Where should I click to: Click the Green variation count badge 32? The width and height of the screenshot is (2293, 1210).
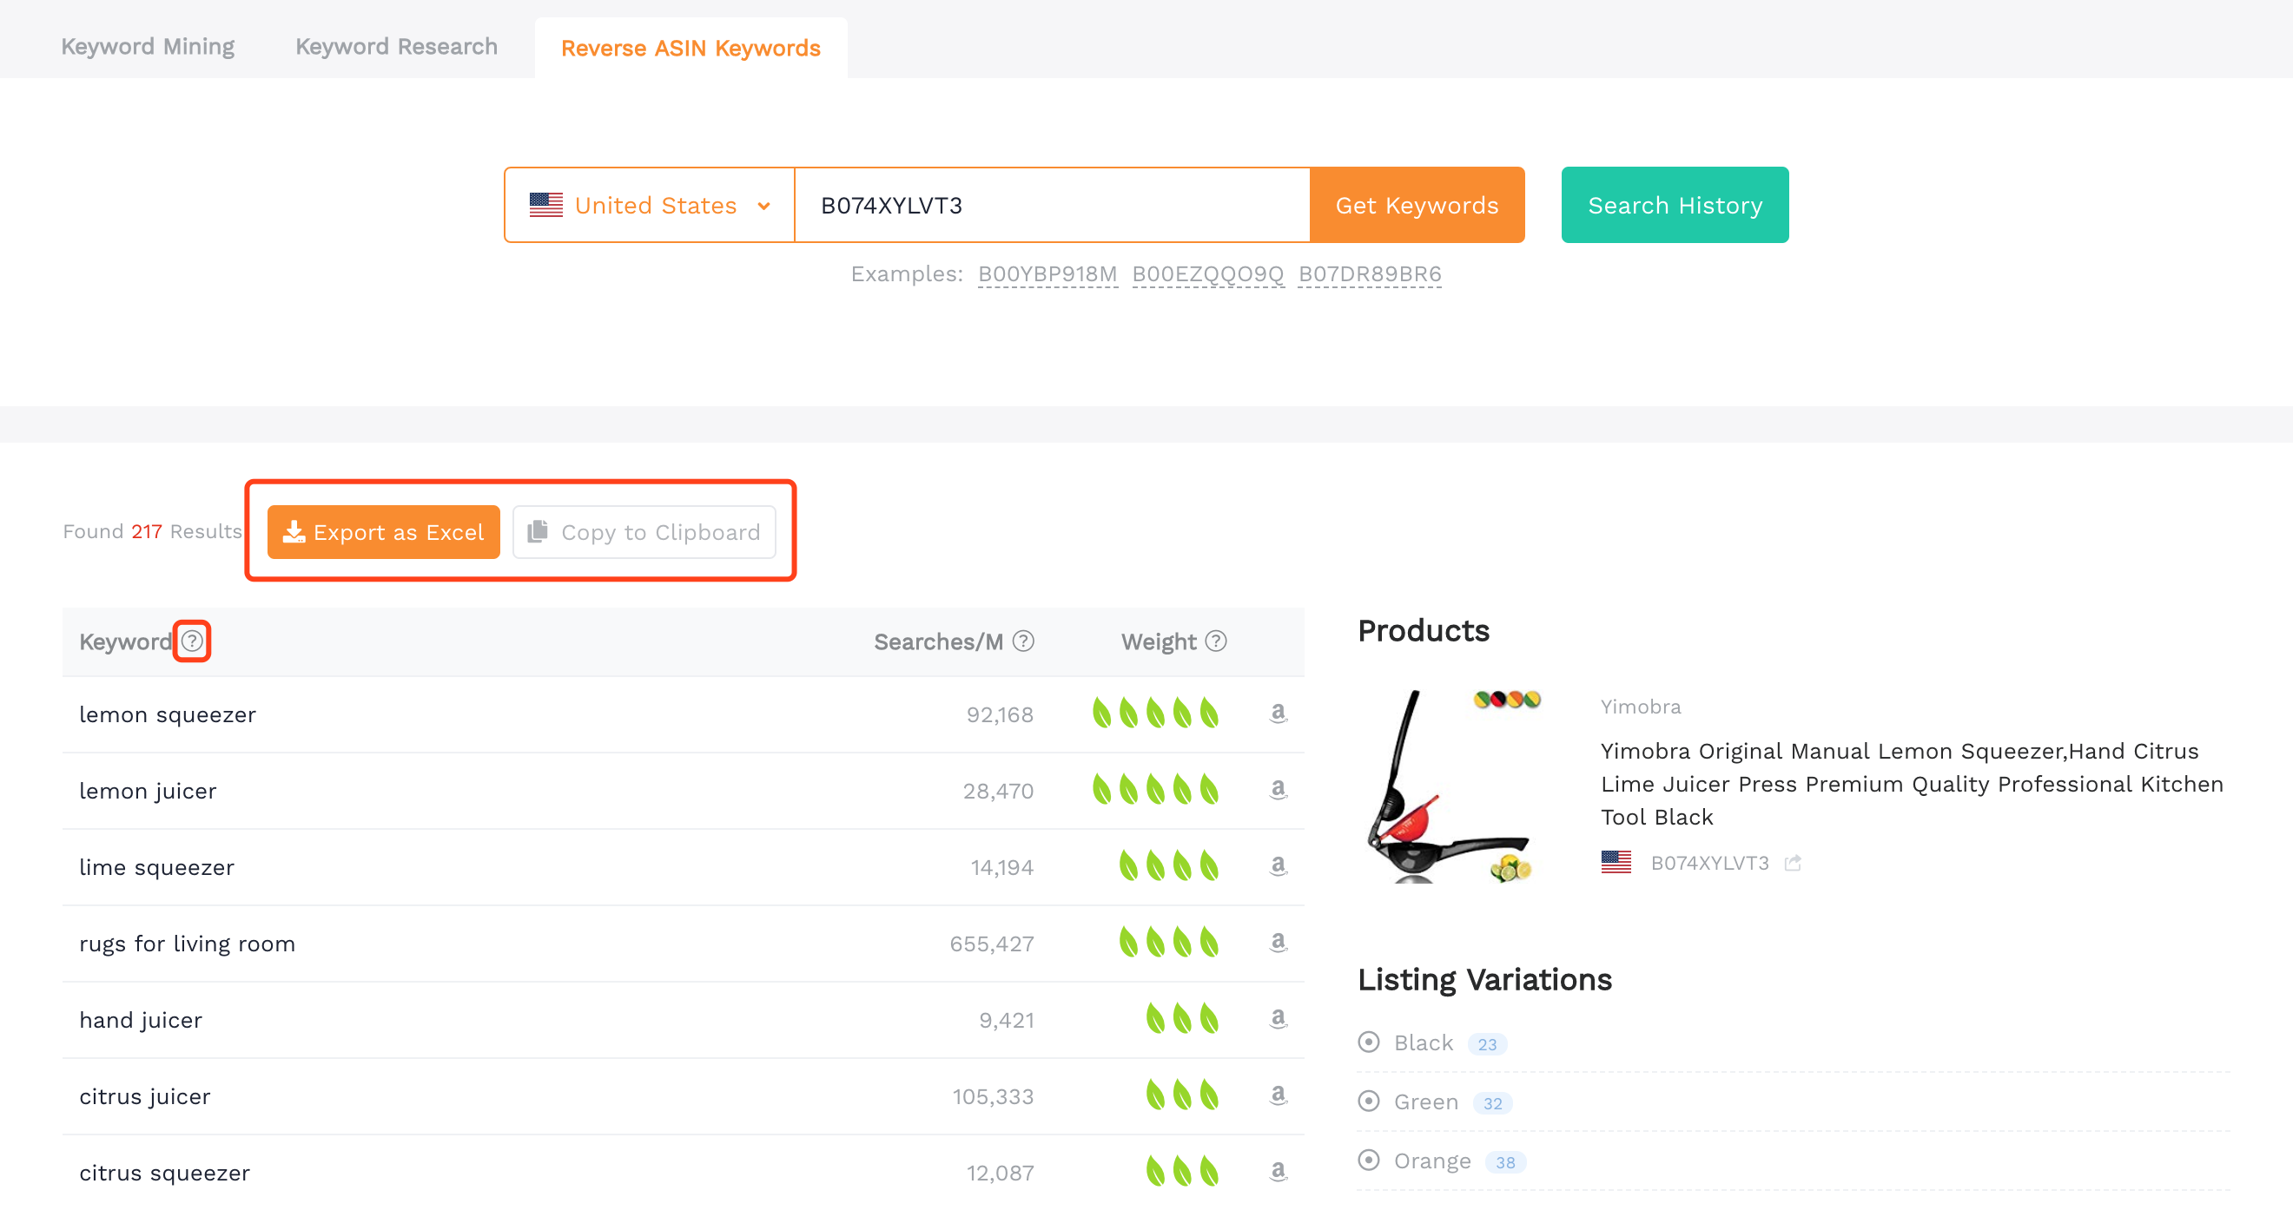[1493, 1103]
